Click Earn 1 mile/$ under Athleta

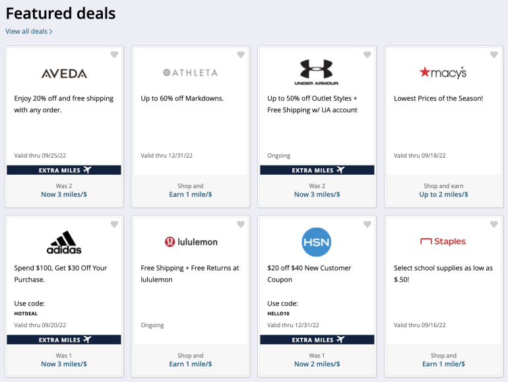point(190,195)
